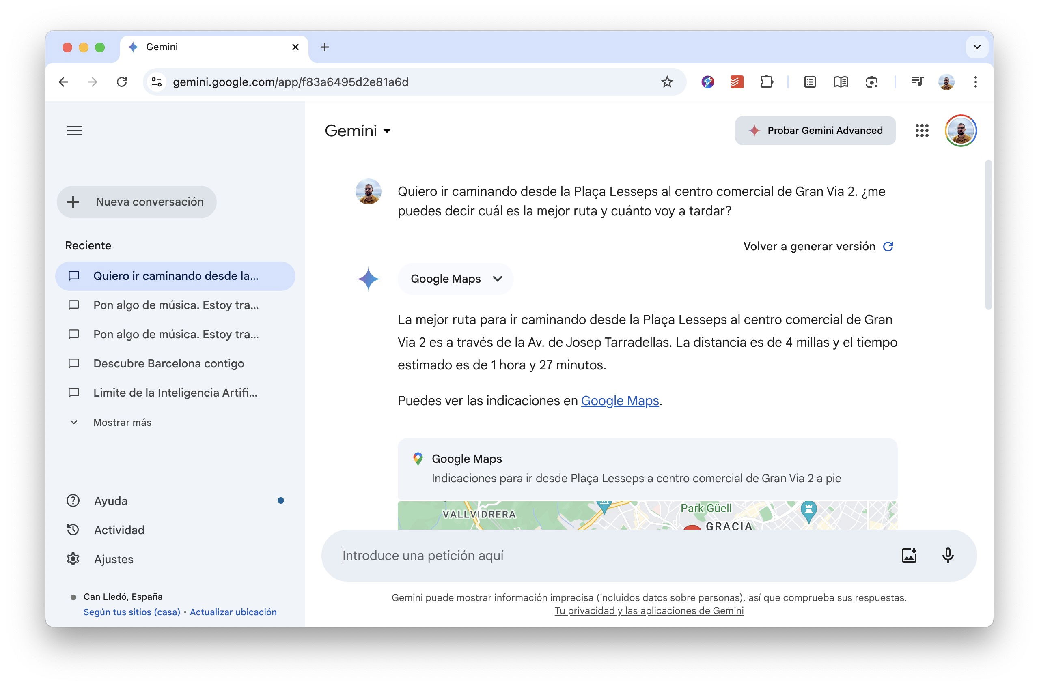Click the Gemini sparkle icon beside response
The image size is (1039, 687).
pos(368,279)
